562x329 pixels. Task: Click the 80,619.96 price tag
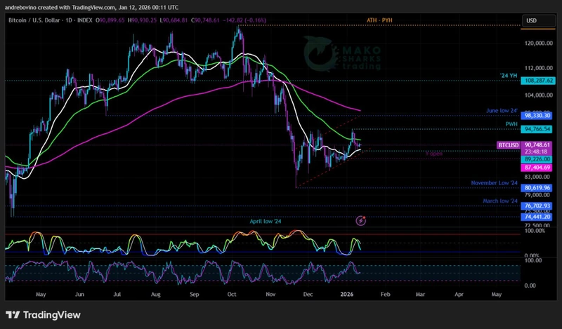540,189
